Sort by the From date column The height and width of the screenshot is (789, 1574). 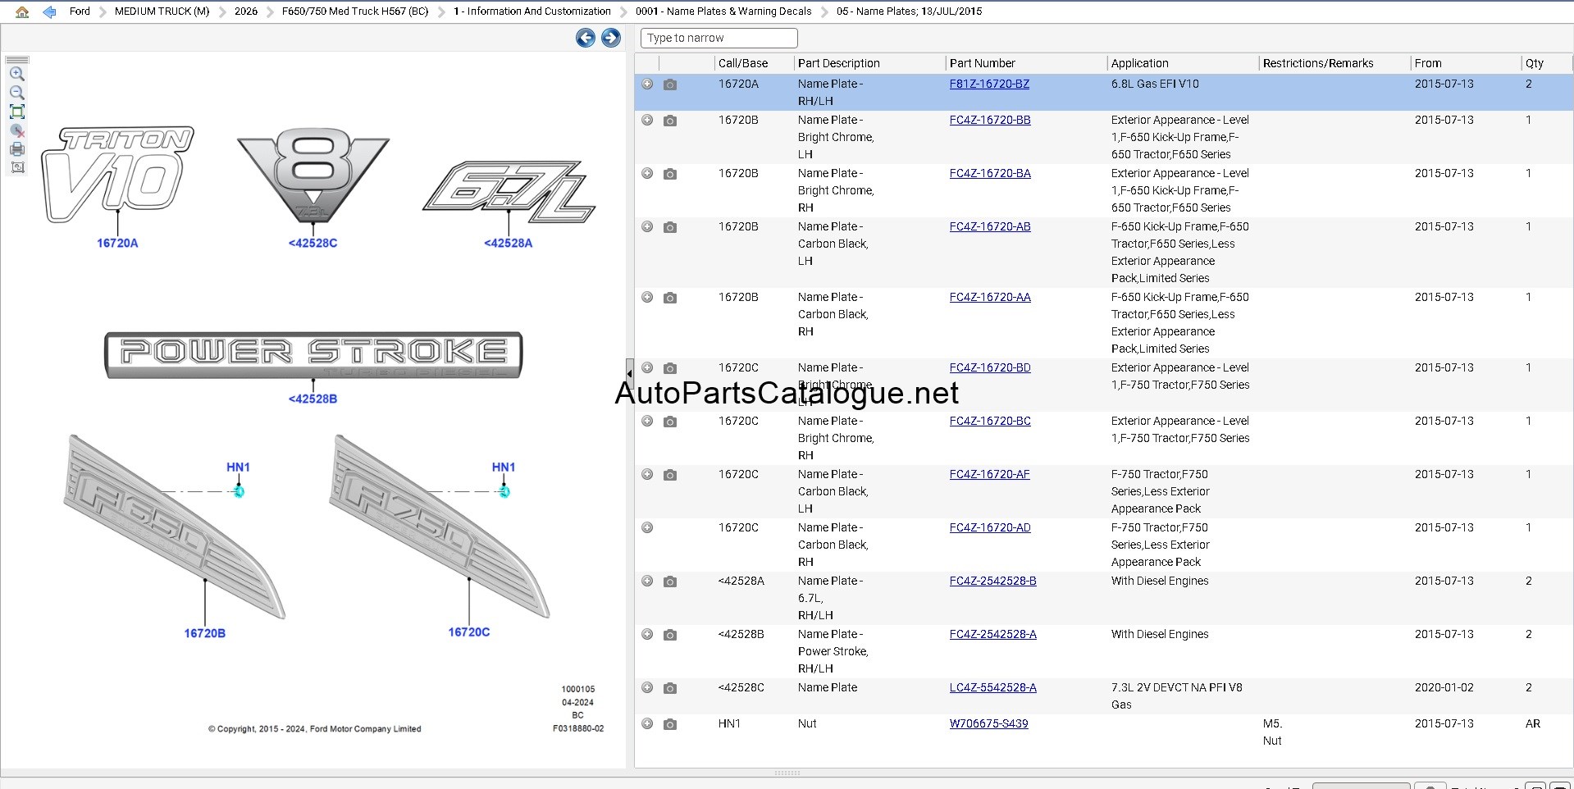pos(1427,63)
